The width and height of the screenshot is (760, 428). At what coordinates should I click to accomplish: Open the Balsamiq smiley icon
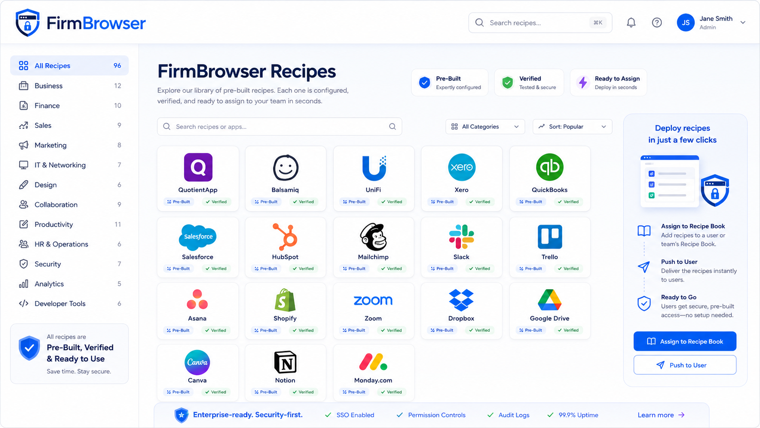[285, 167]
